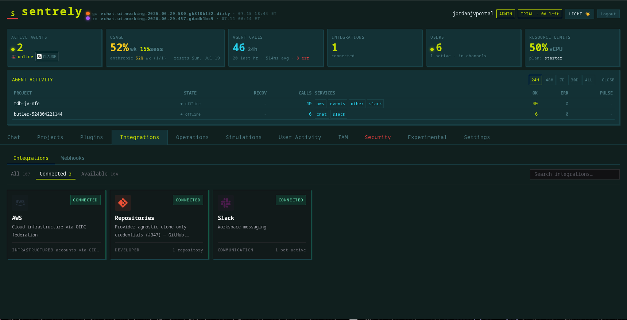Image resolution: width=627 pixels, height=320 pixels.
Task: Click the Repositories git icon
Action: pyautogui.click(x=123, y=203)
